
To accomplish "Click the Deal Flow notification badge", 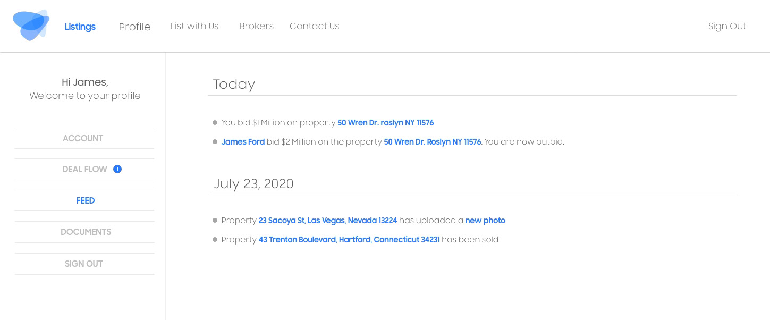I will pos(117,169).
